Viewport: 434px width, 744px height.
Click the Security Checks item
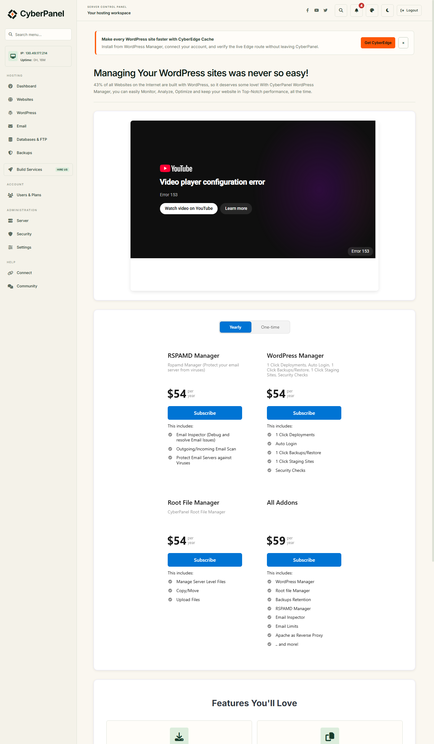point(290,470)
